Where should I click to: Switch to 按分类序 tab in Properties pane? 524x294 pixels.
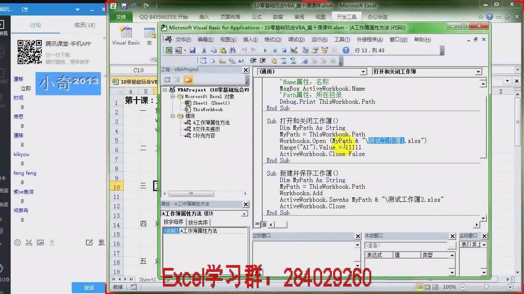[x=198, y=223]
